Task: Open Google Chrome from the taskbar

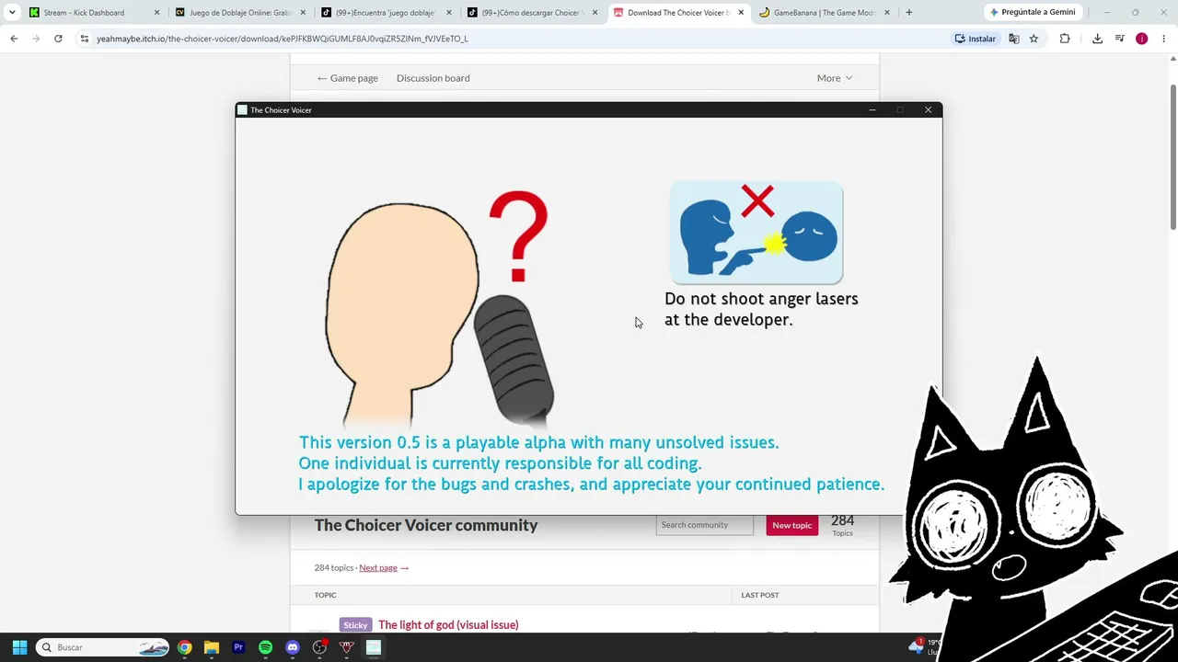Action: (x=184, y=647)
